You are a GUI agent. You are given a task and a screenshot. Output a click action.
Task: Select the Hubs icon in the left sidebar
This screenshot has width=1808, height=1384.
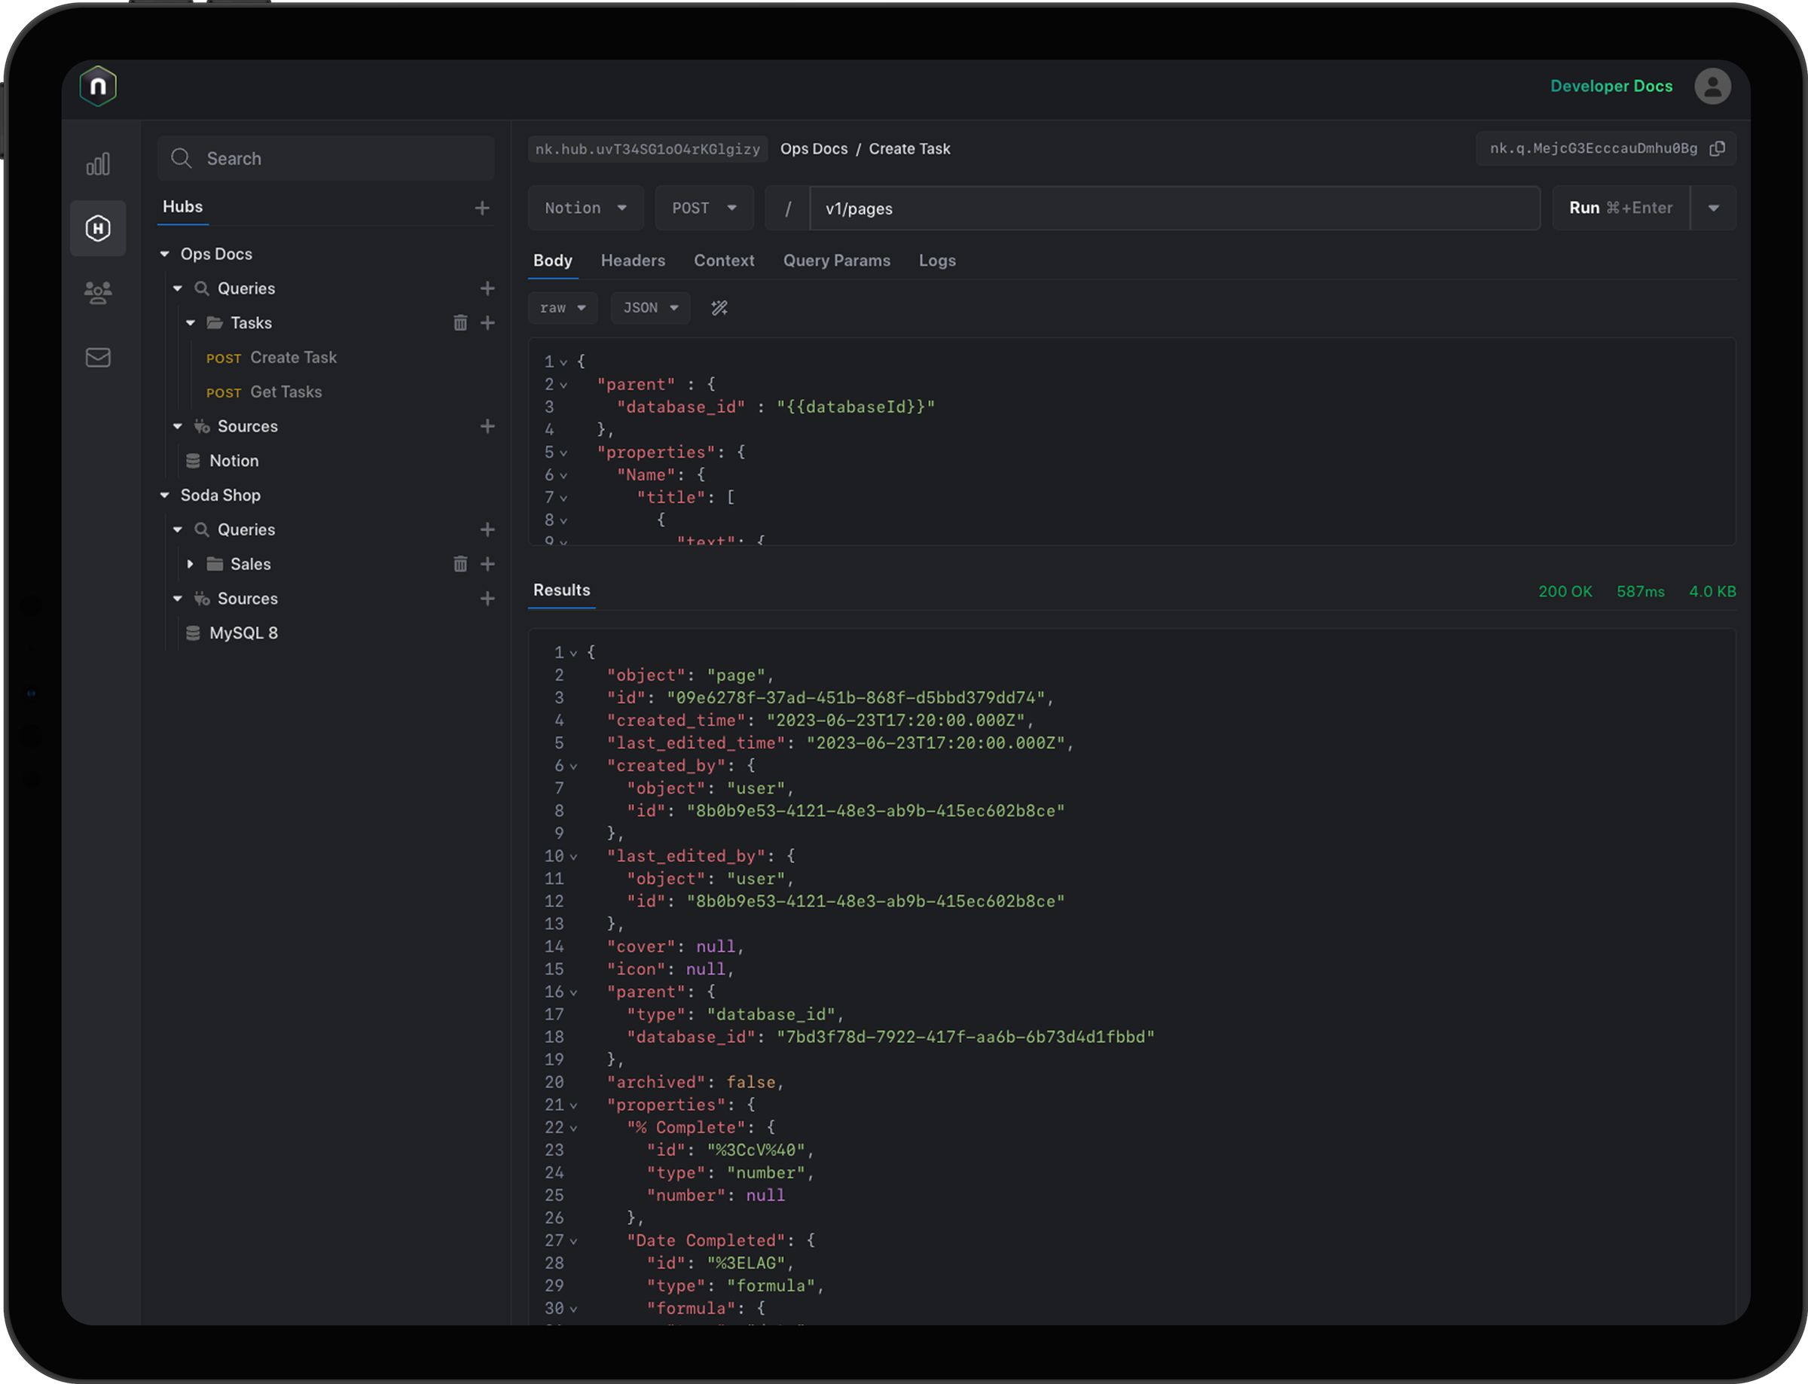coord(98,228)
